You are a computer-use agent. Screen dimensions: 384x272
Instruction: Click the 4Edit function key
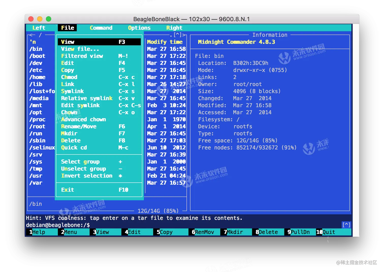[x=137, y=232]
